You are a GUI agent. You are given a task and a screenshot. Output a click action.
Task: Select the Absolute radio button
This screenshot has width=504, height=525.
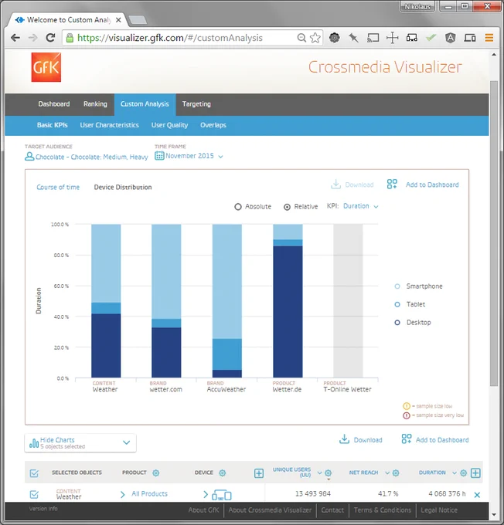click(x=238, y=207)
